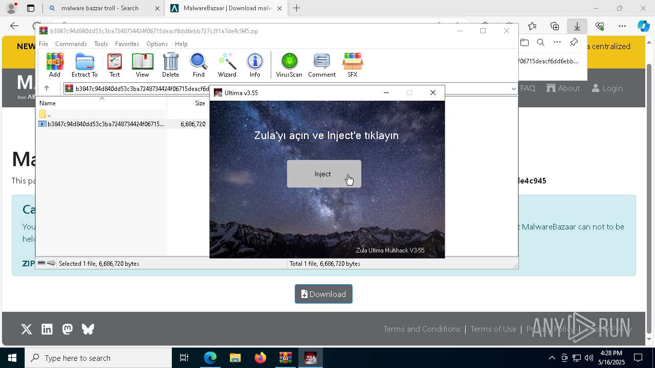This screenshot has width=655, height=368.
Task: Open the FAQ link on MalwareBazaar
Action: [x=528, y=88]
